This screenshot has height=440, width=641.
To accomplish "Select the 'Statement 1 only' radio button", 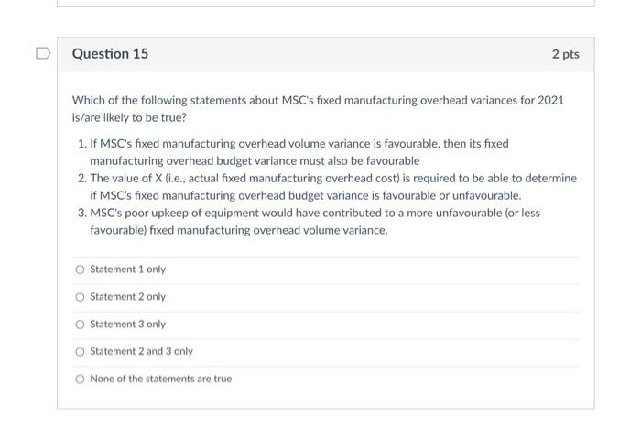I will [x=81, y=269].
